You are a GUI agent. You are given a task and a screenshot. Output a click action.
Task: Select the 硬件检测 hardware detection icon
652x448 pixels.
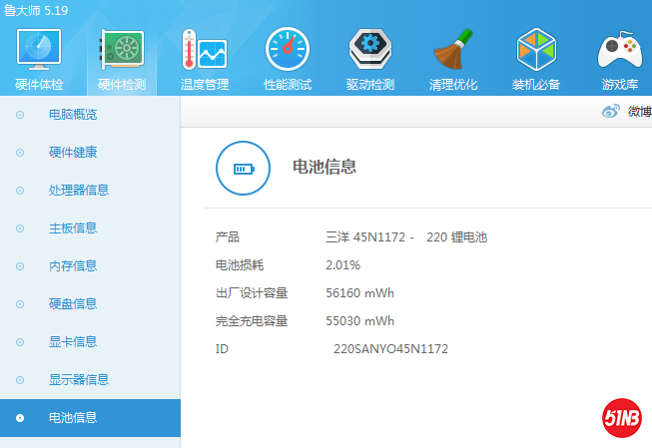click(x=121, y=50)
